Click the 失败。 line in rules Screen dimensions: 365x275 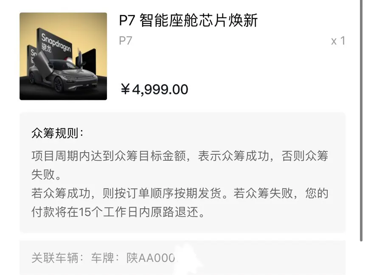(46, 175)
